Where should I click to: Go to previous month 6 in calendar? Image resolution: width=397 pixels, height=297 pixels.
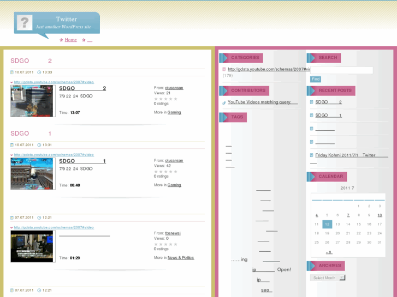pyautogui.click(x=329, y=252)
